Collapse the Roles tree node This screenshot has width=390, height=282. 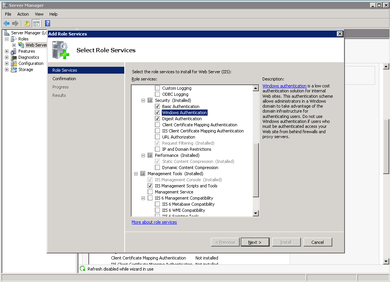[7, 39]
